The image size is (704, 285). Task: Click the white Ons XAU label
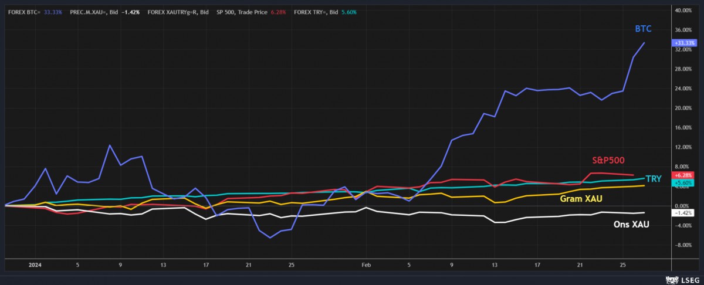(631, 224)
